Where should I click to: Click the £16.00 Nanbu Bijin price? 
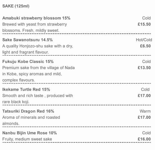(x=144, y=139)
